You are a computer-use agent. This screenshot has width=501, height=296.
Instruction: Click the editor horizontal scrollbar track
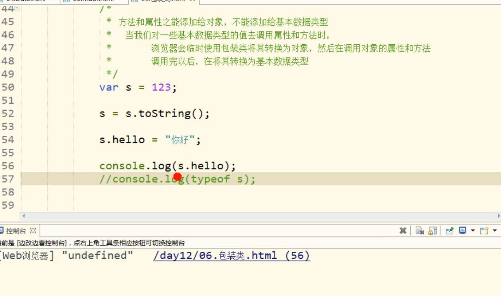[261, 216]
